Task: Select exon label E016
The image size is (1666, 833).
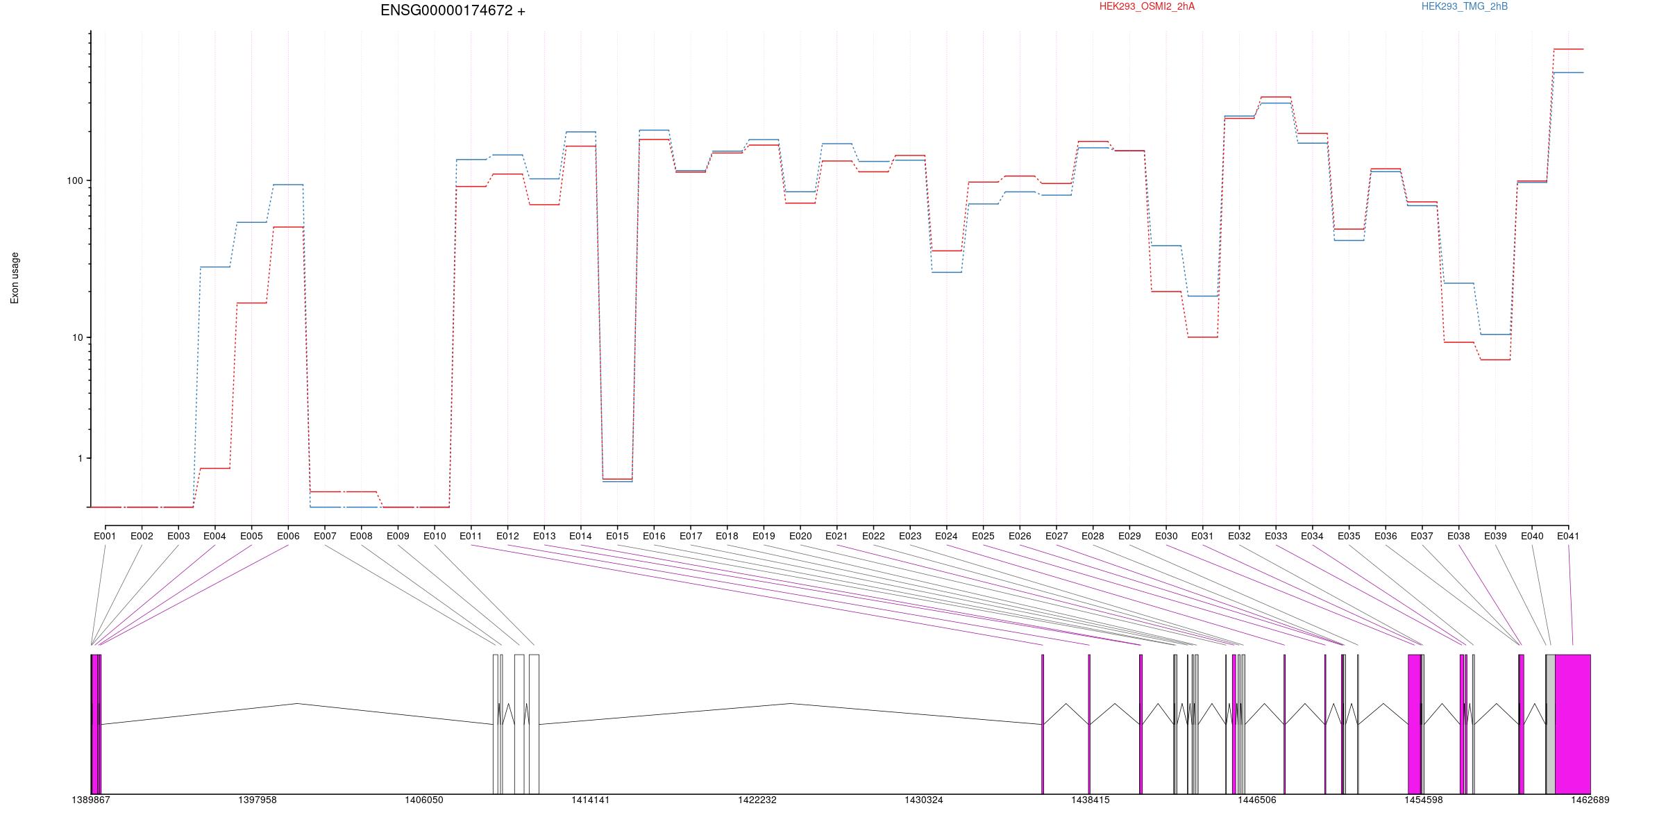Action: coord(654,536)
